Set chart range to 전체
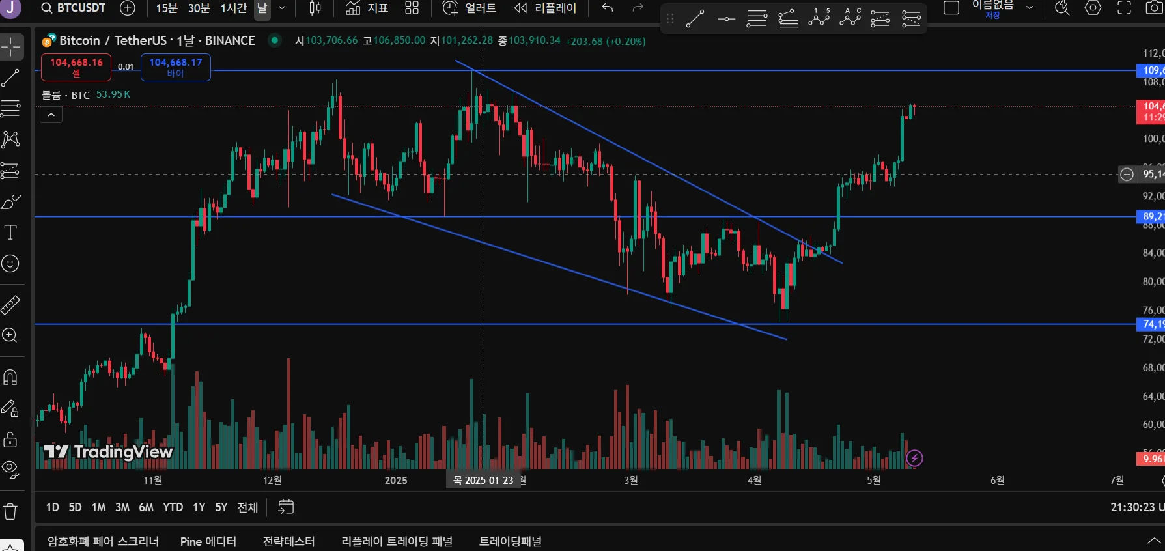 click(247, 507)
